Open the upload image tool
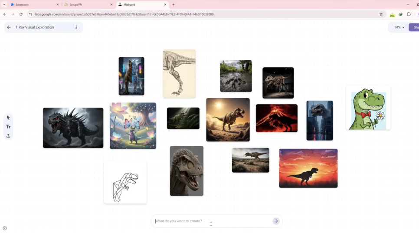The width and height of the screenshot is (419, 233). (x=8, y=136)
